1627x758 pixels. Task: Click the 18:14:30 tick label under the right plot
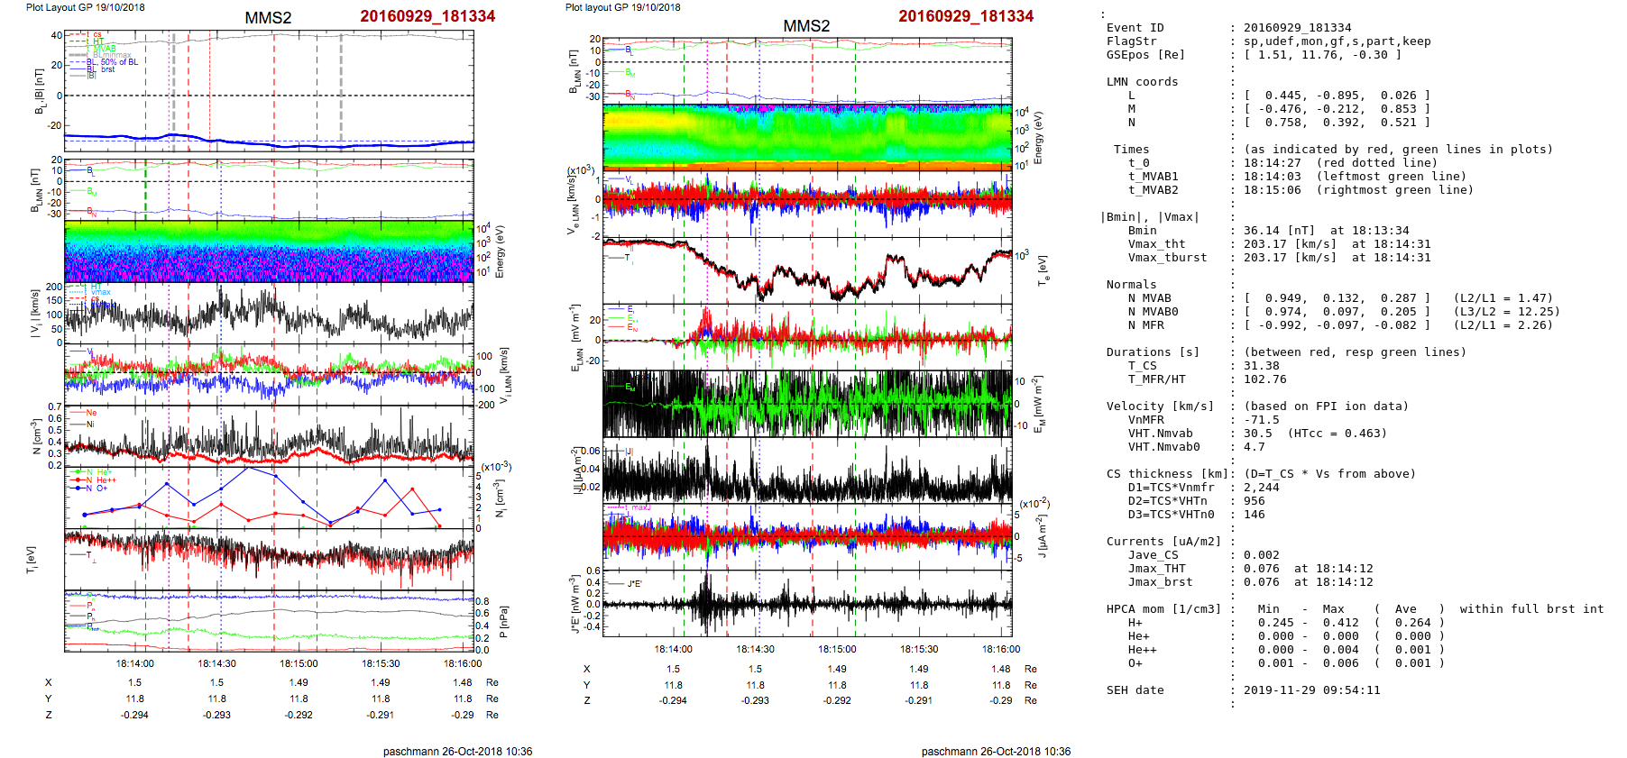(755, 649)
